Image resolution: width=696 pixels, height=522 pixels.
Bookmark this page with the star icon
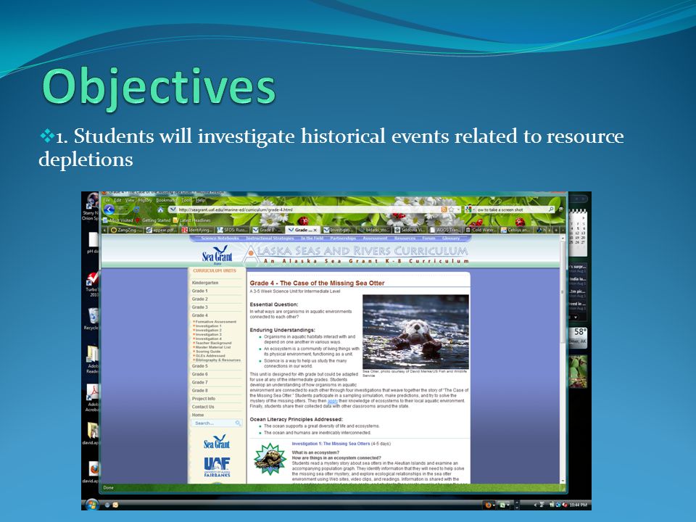tap(452, 210)
